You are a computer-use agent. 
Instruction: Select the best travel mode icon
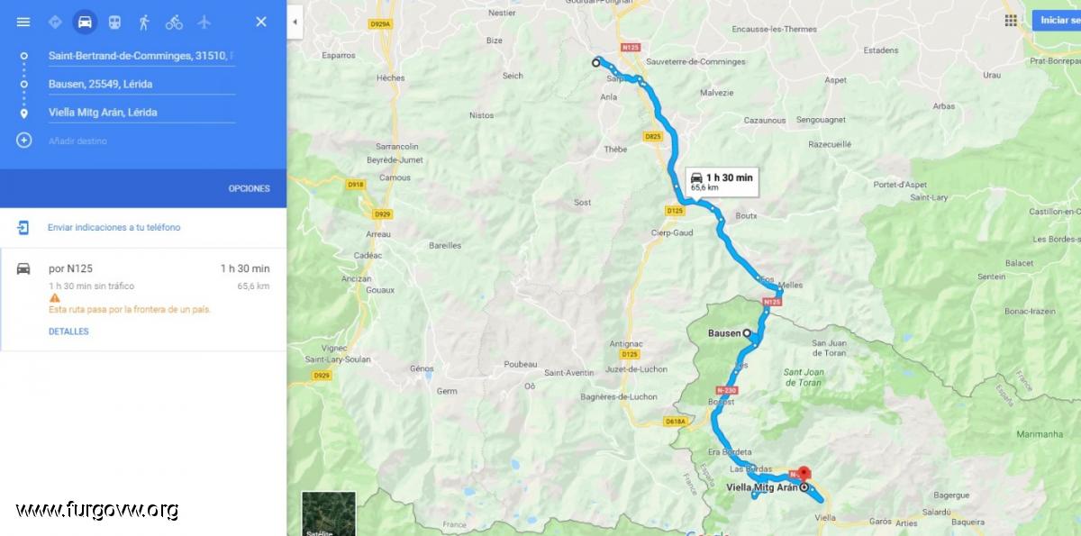(55, 22)
